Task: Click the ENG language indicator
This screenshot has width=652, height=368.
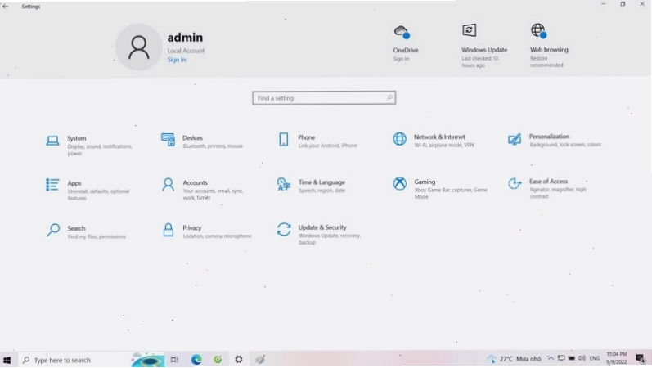Action: (595, 358)
